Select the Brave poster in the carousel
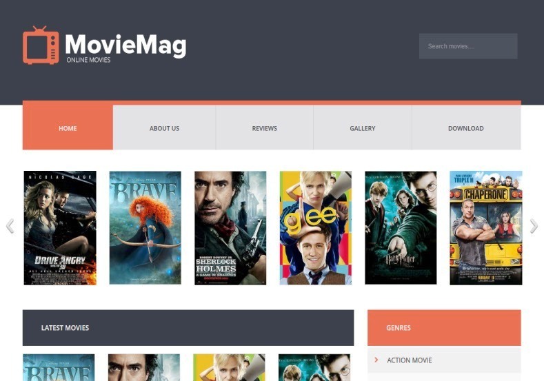 [145, 228]
